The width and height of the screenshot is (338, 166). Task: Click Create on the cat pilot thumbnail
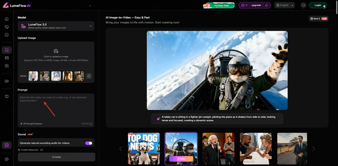[x=181, y=159]
